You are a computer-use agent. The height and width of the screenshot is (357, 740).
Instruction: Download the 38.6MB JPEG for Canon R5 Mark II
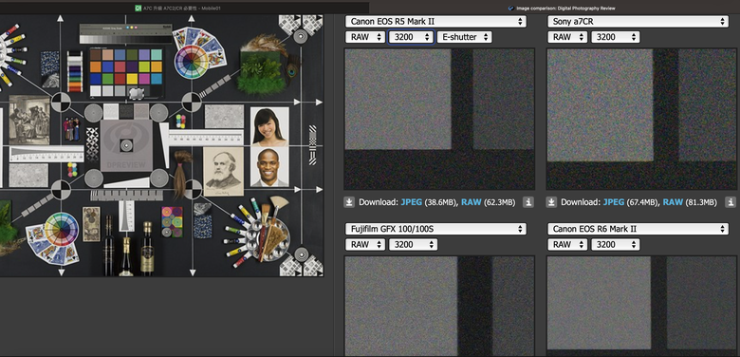click(x=411, y=202)
